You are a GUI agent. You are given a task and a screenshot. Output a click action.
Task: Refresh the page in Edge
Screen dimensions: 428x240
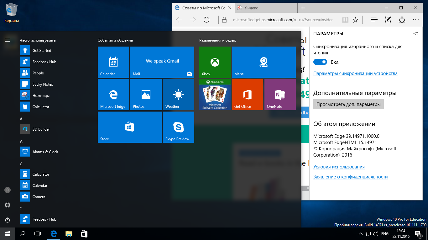tap(206, 20)
